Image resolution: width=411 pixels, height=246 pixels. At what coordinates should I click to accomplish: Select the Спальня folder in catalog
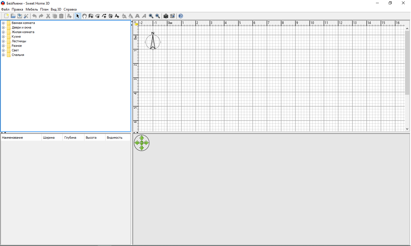coord(18,55)
